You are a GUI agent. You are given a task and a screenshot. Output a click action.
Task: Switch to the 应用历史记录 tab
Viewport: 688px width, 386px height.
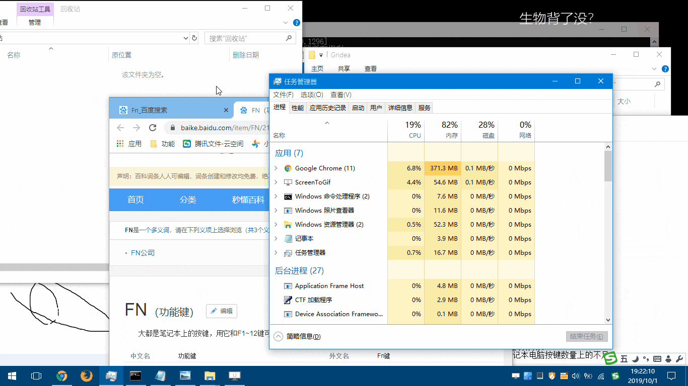click(x=328, y=108)
